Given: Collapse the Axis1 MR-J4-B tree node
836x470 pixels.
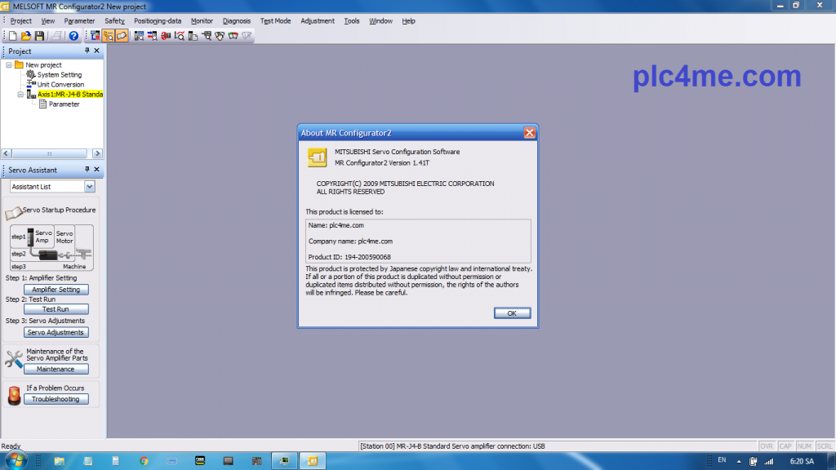Looking at the screenshot, I should point(20,94).
